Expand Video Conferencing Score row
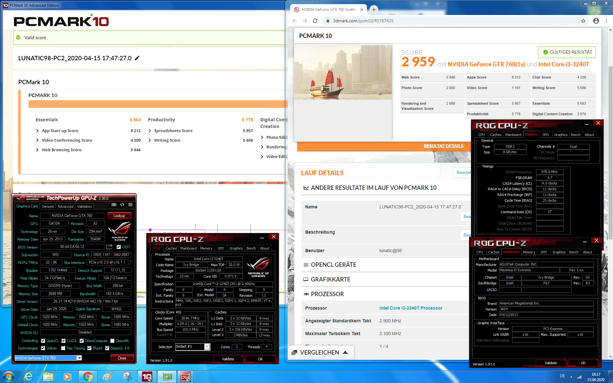This screenshot has width=613, height=383. point(37,140)
